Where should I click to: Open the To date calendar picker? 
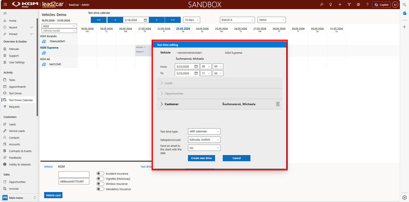tap(196, 73)
